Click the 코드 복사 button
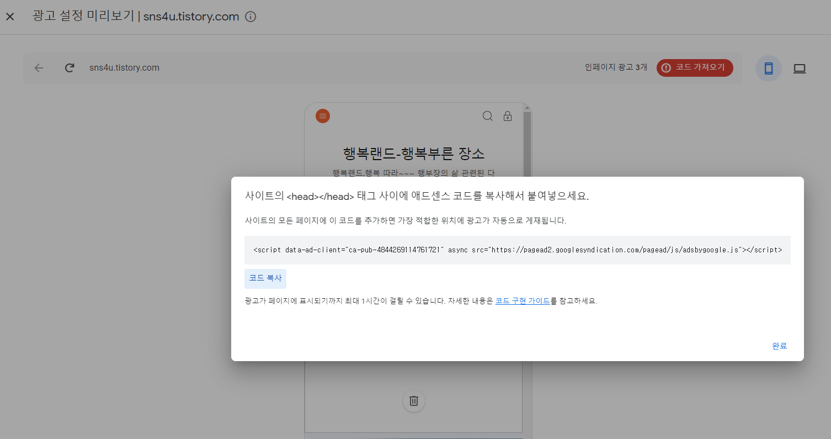This screenshot has height=439, width=831. point(265,278)
